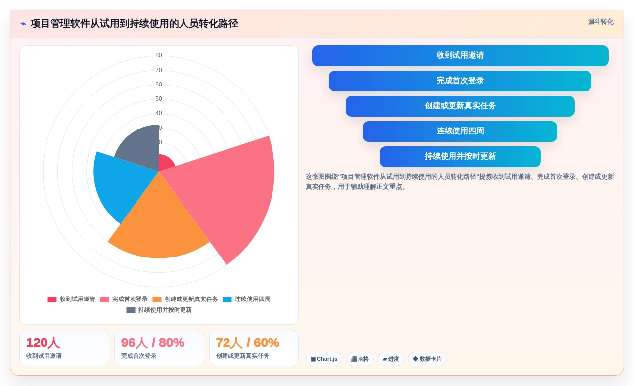
Task: Toggle the 创建或更新真实任务 legend color swatch
Action: click(157, 300)
